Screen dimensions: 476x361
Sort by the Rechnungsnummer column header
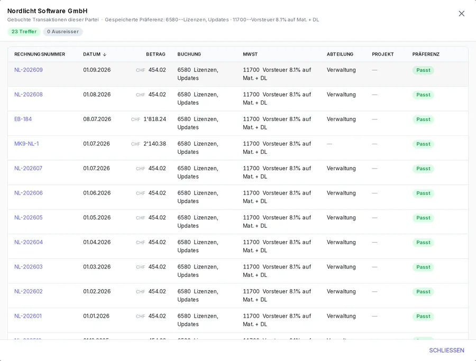40,54
